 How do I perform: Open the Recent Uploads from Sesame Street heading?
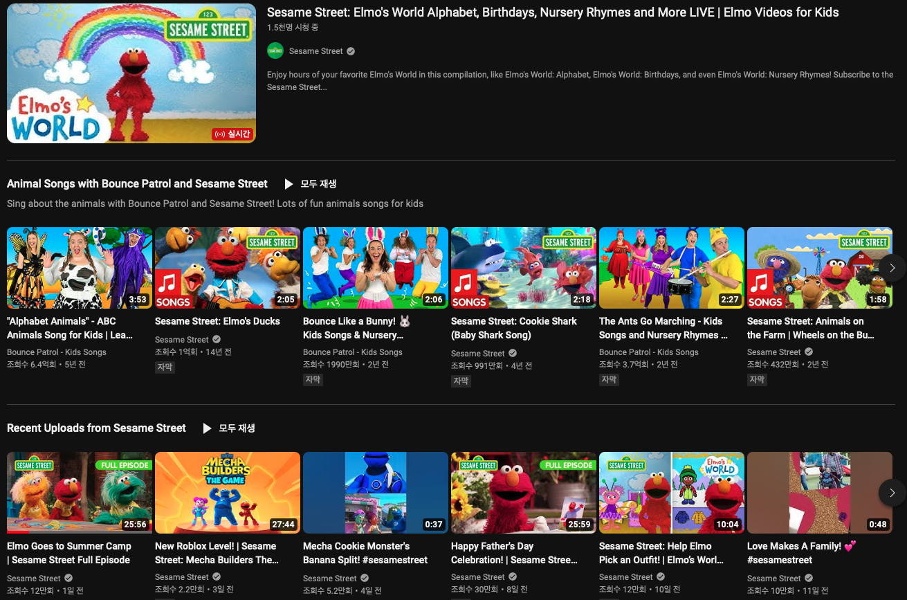tap(96, 428)
